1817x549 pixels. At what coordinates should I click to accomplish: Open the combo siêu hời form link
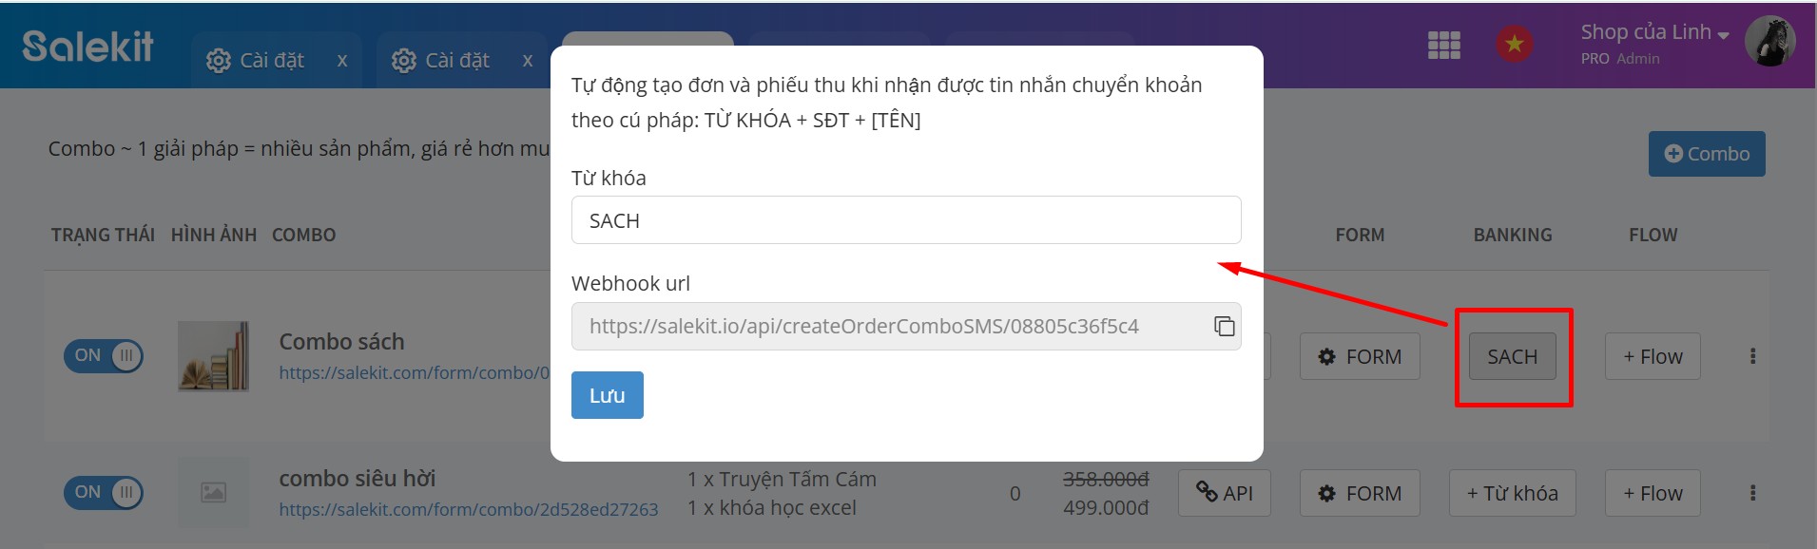tap(468, 510)
